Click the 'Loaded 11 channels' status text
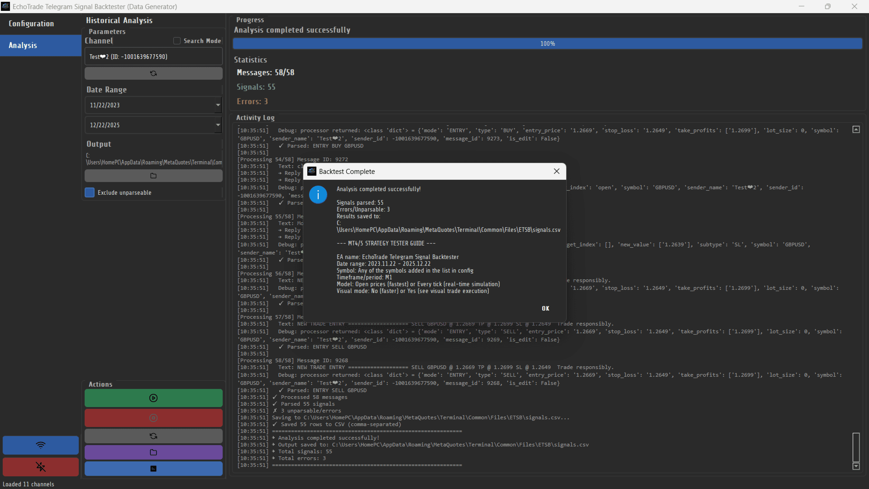Image resolution: width=869 pixels, height=489 pixels. (x=29, y=484)
